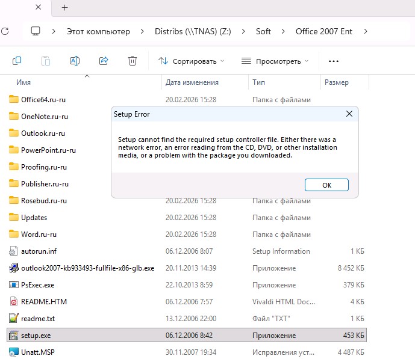
Task: Click the computer monitor icon in breadcrumb
Action: point(36,31)
